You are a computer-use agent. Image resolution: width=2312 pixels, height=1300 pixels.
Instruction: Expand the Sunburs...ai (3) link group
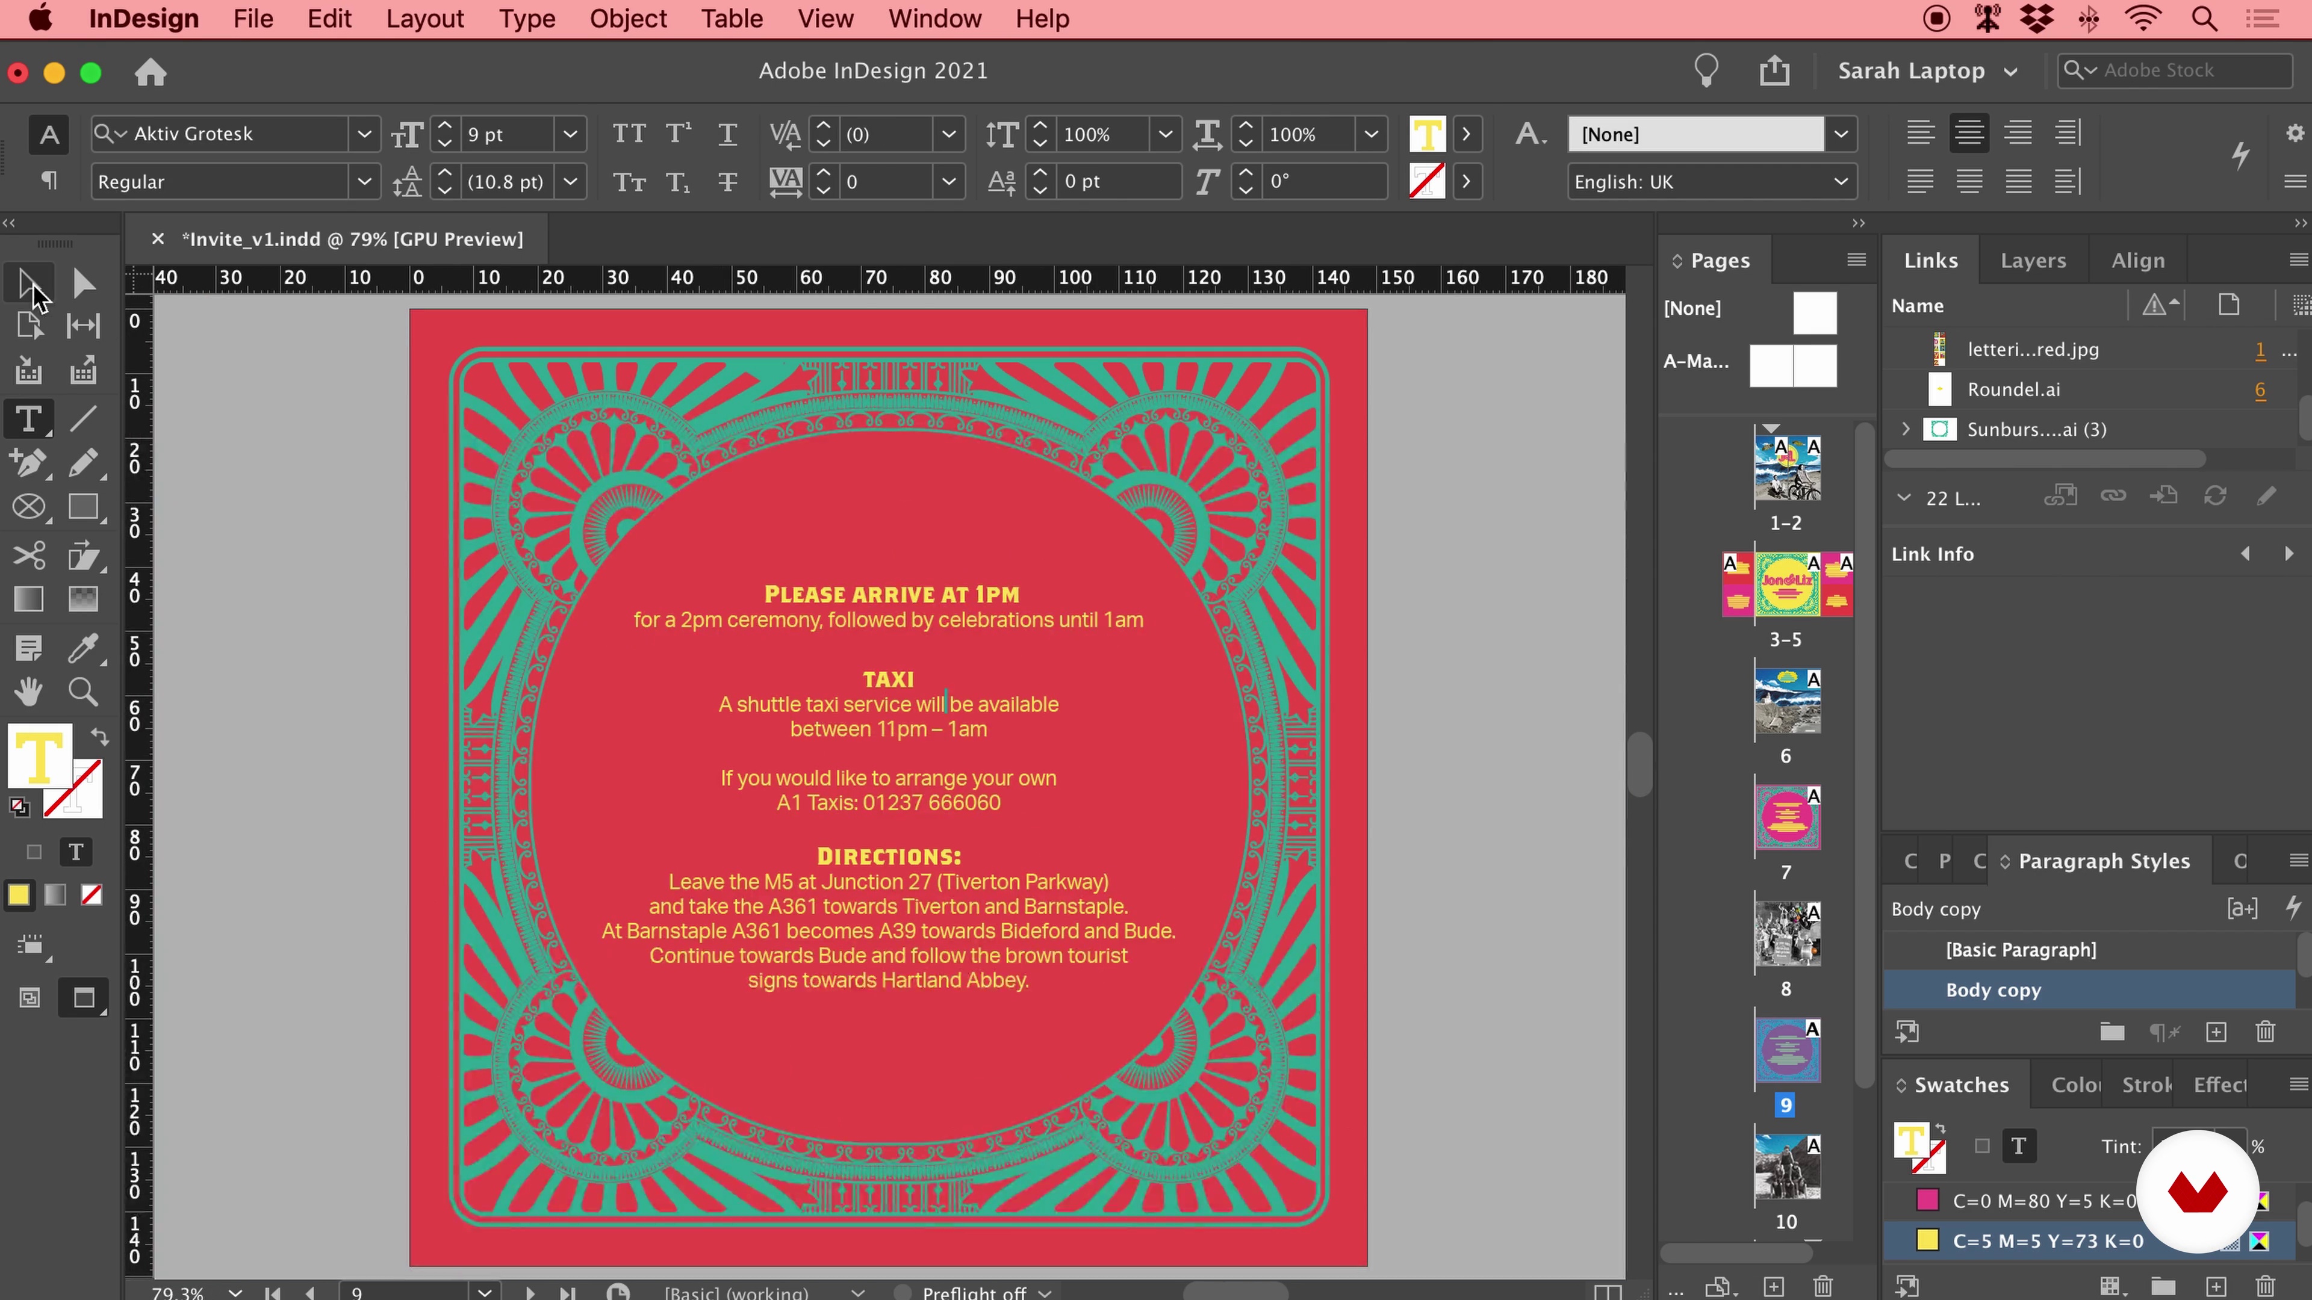point(1906,429)
